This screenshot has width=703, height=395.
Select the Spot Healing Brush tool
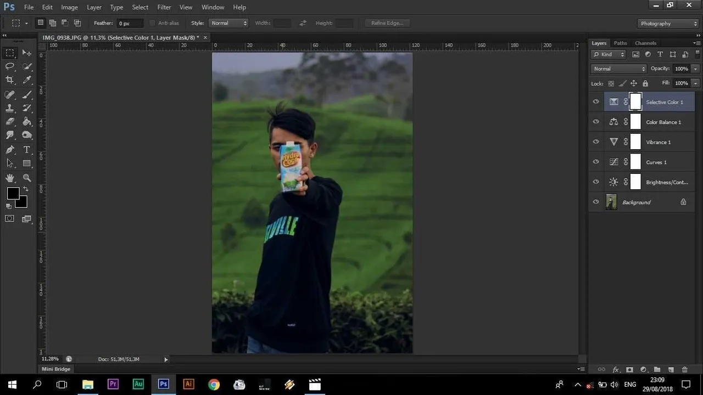(10, 95)
